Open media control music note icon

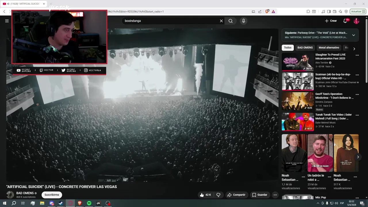pos(323,11)
